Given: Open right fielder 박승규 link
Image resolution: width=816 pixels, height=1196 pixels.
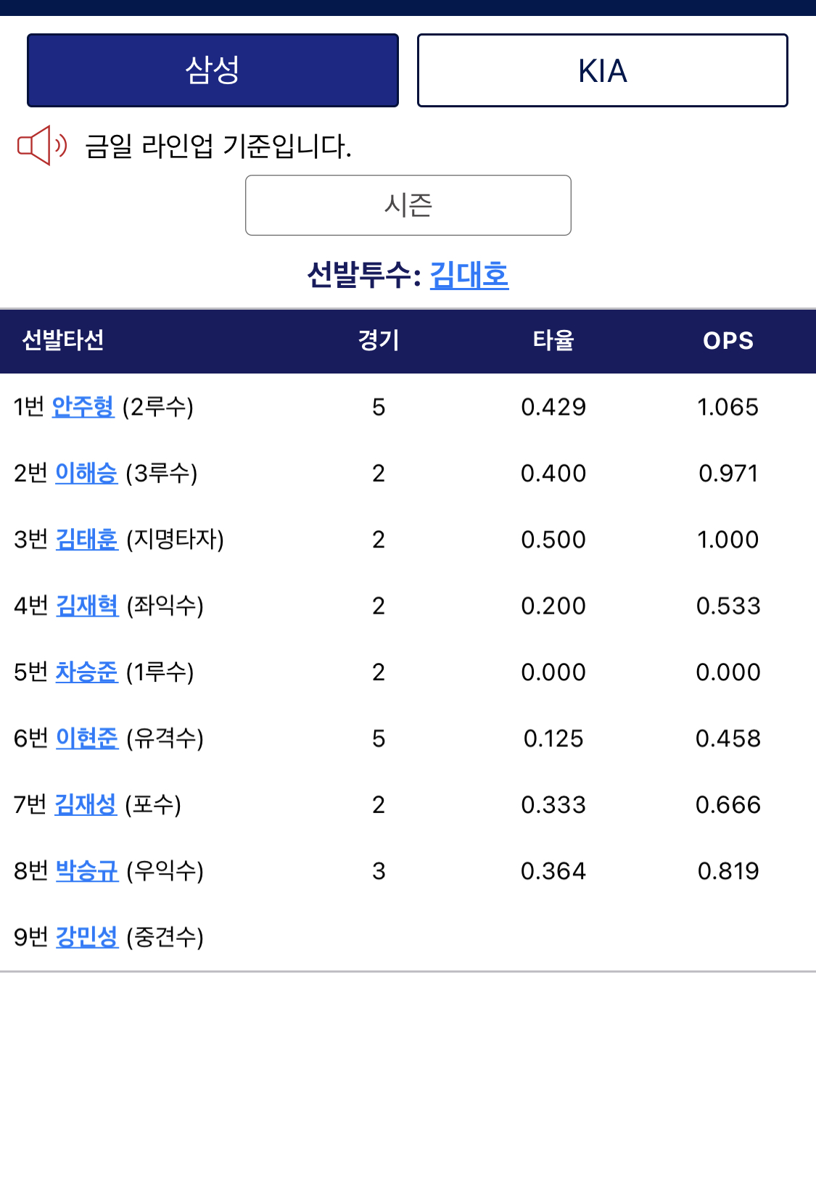Looking at the screenshot, I should [x=87, y=870].
